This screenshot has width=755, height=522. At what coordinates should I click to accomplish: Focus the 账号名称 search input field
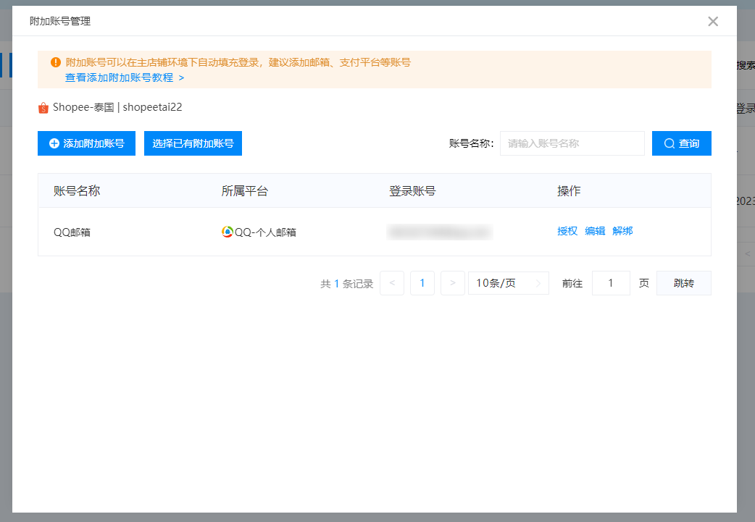click(572, 143)
